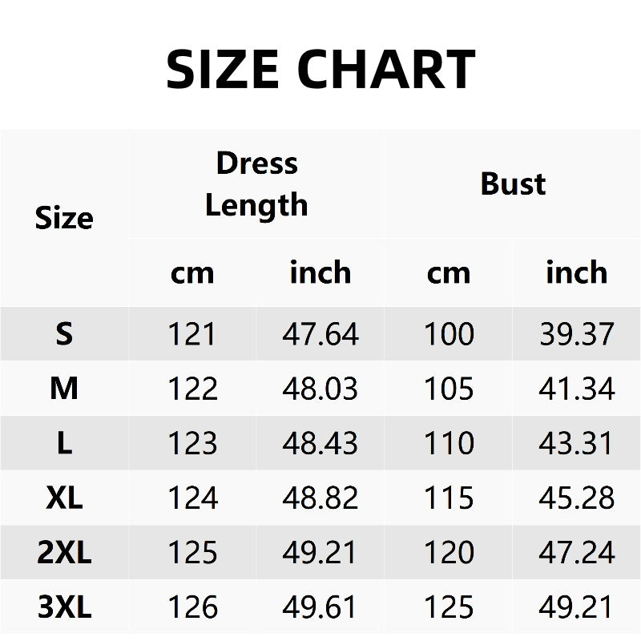Click the 105 cm bust cell
Viewport: 641px width, 641px height.
click(449, 389)
